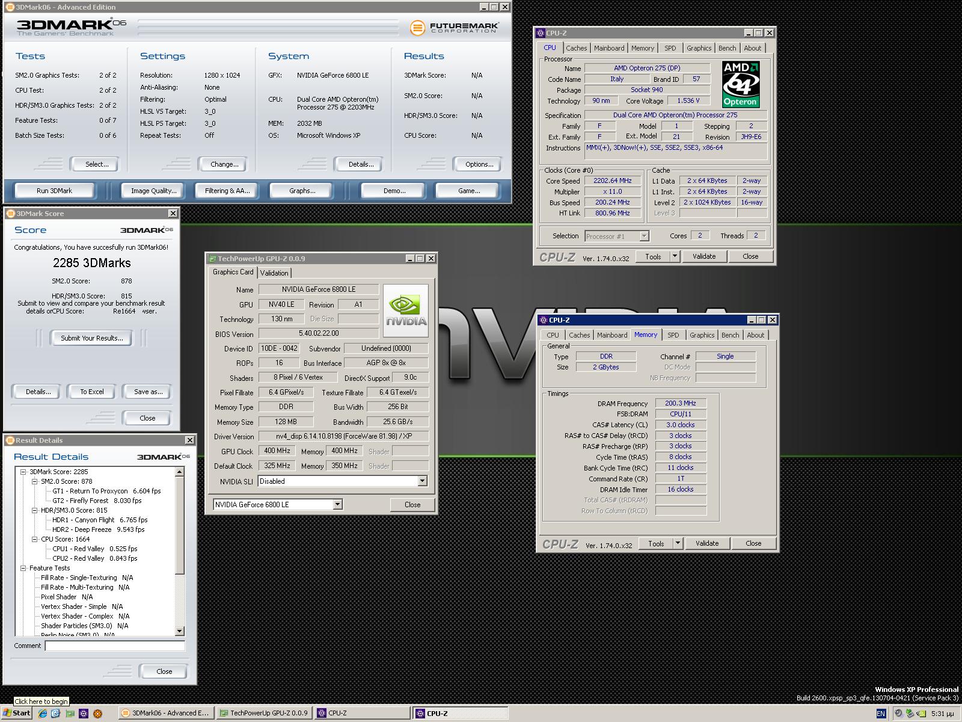This screenshot has height=722, width=962.
Task: Click the AMD64 Opteron logo in CPU-Z
Action: pyautogui.click(x=741, y=84)
